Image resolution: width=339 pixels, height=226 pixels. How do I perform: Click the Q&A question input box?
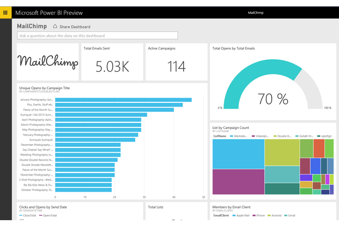pos(97,36)
